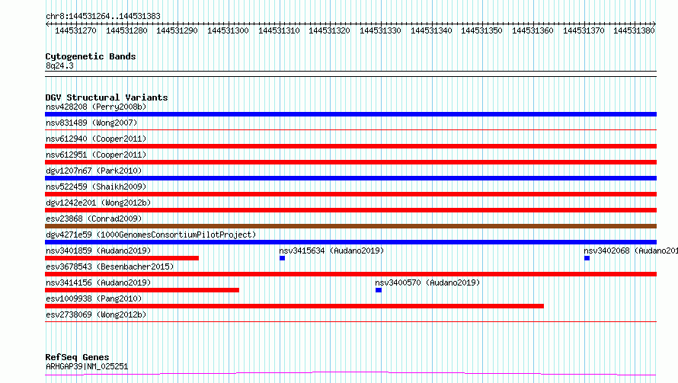This screenshot has height=383, width=678.
Task: Click the nsv3415634 (Audano2019) label
Action: (x=331, y=251)
